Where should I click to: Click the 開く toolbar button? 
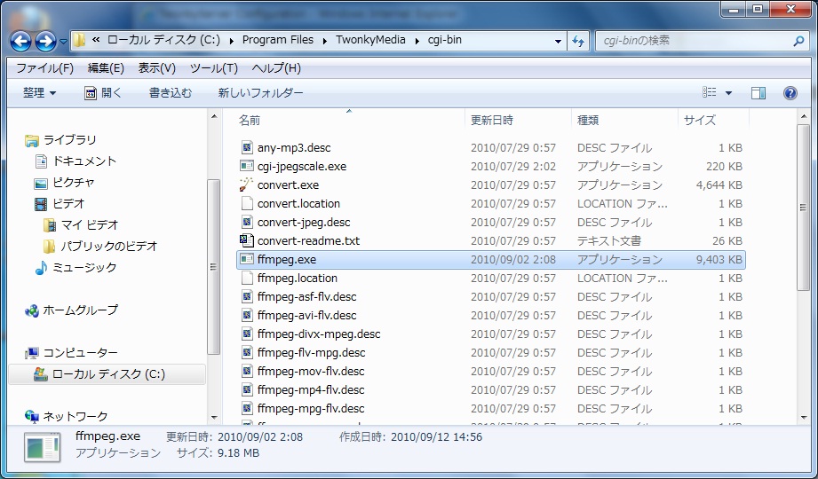point(103,93)
